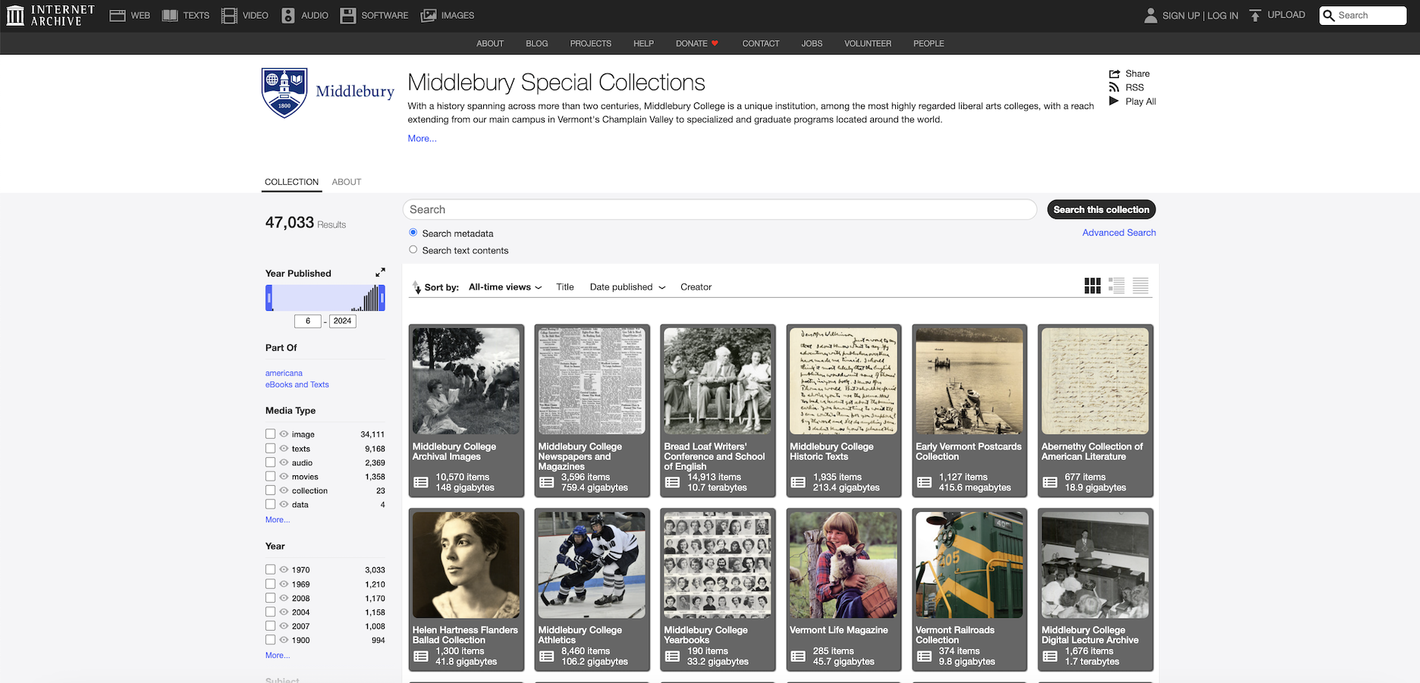Check the movies media type checkbox
The width and height of the screenshot is (1420, 683).
(x=270, y=476)
